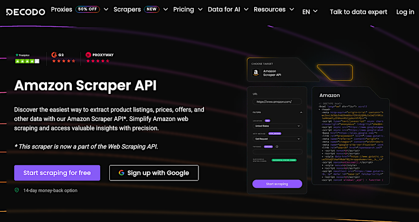Image resolution: width=419 pixels, height=222 pixels.
Task: Click the G2 rating badge
Action: tap(63, 58)
